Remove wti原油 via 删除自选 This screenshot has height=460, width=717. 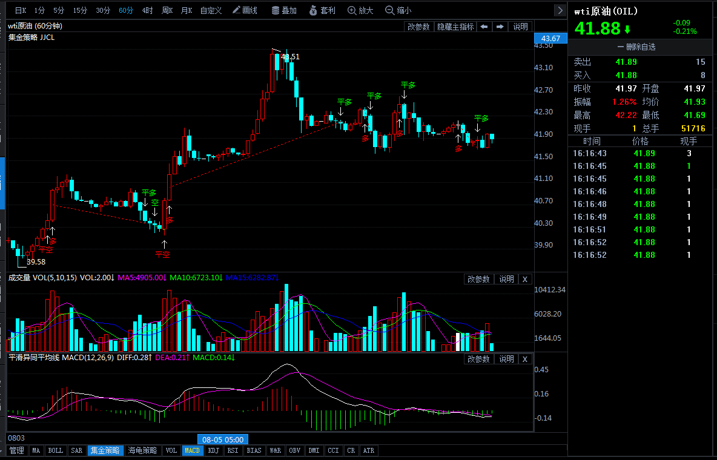tap(636, 47)
